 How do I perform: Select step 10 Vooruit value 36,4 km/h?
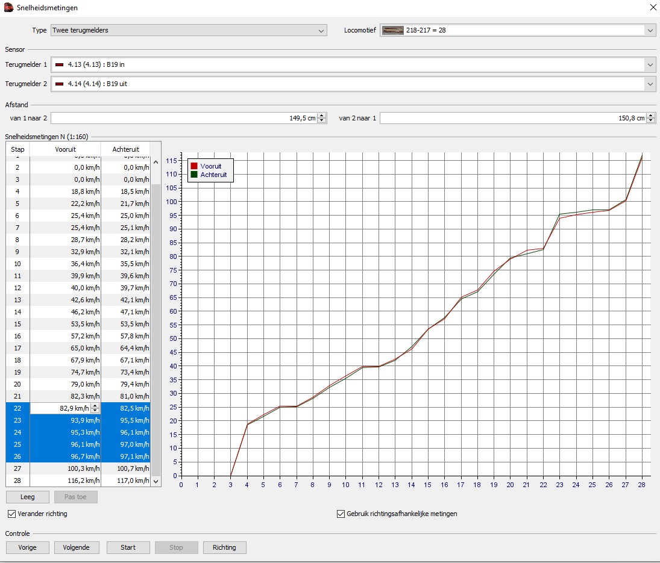65,264
